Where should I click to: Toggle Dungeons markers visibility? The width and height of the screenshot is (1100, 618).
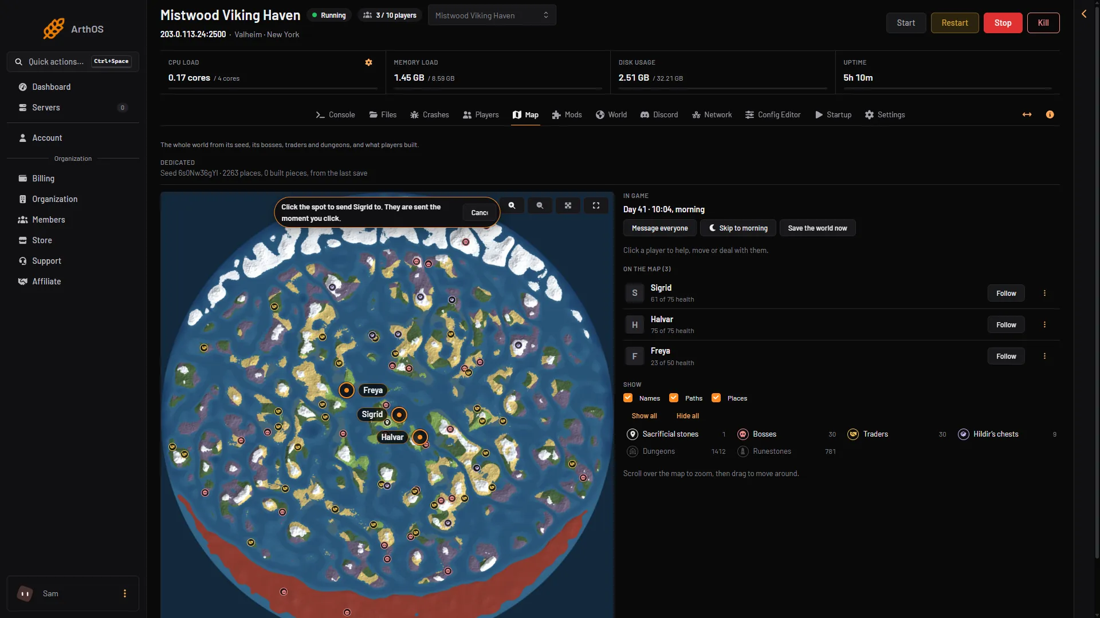[676, 451]
